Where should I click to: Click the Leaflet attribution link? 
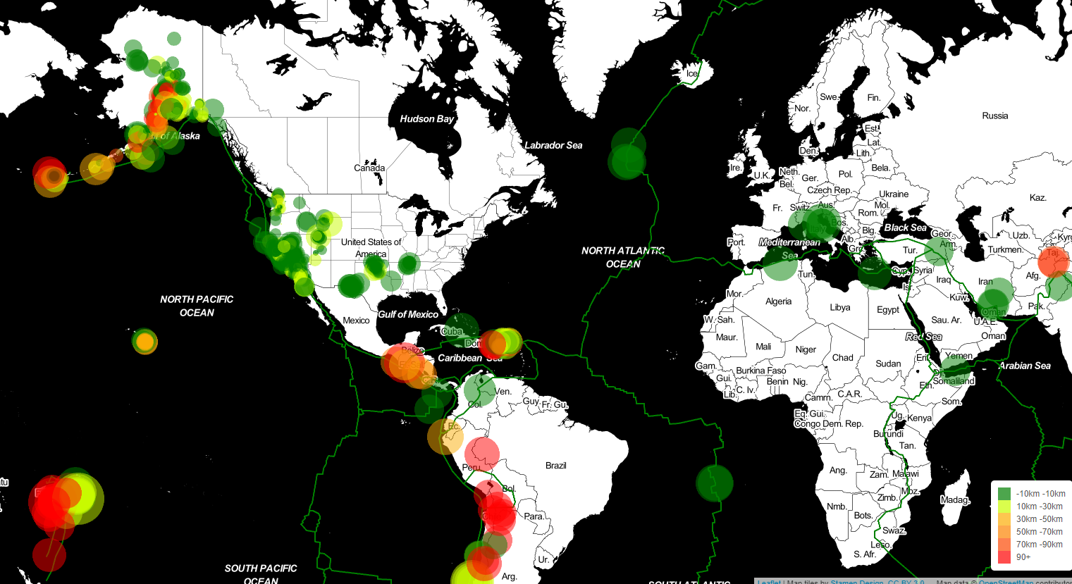point(768,582)
